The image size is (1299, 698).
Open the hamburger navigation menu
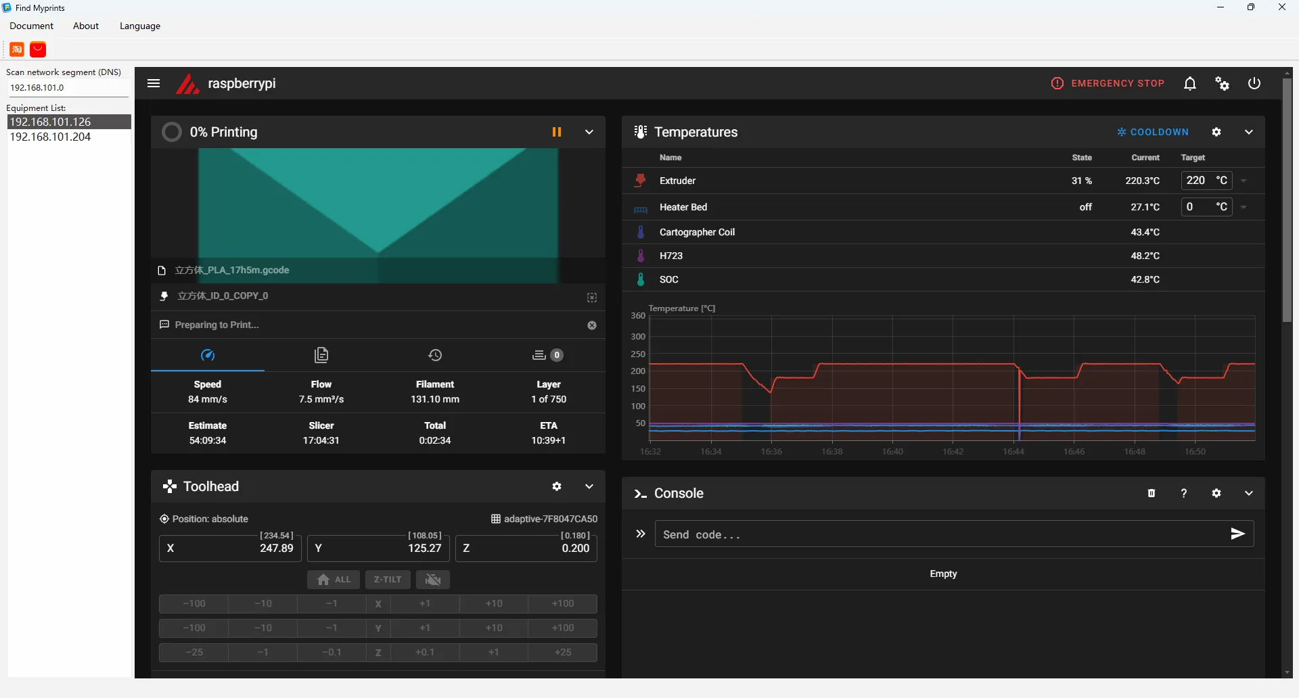pos(154,83)
